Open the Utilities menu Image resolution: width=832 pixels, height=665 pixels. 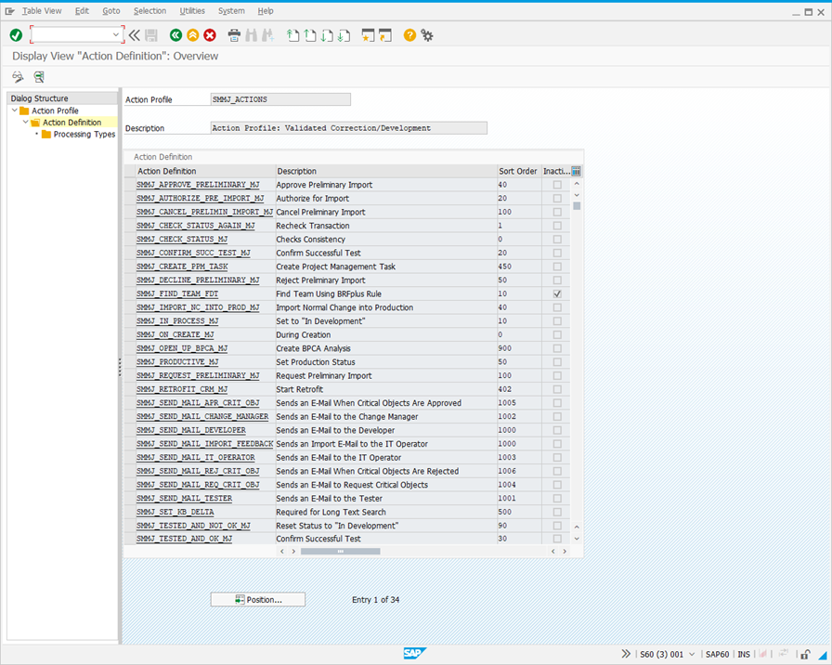click(192, 10)
